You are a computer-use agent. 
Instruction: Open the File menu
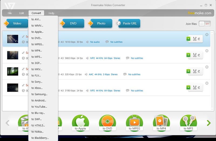[x=10, y=13]
